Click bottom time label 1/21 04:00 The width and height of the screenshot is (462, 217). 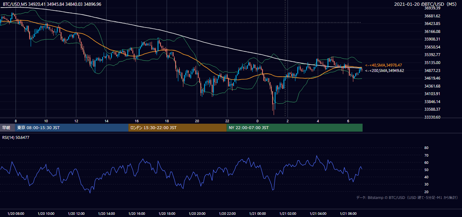(x=318, y=214)
